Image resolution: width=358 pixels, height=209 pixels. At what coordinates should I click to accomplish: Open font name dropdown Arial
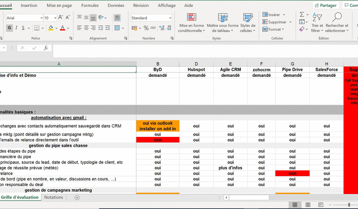pos(41,18)
